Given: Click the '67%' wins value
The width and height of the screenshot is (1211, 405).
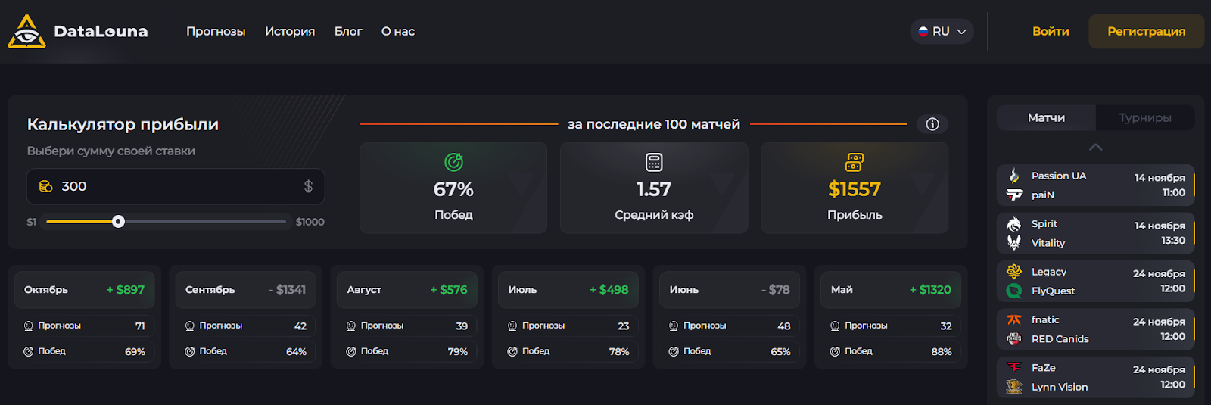Looking at the screenshot, I should pyautogui.click(x=453, y=189).
